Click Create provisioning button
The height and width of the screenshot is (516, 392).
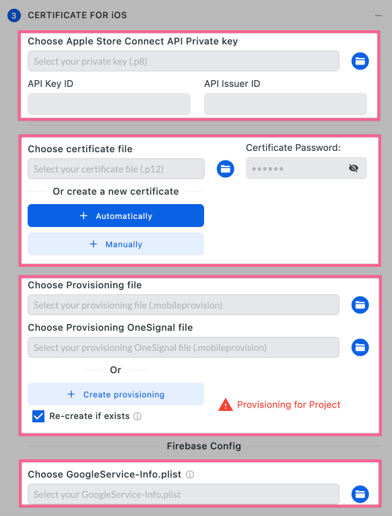[116, 394]
